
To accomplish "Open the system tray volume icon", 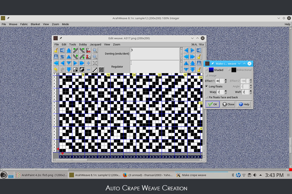I will pyautogui.click(x=255, y=175).
